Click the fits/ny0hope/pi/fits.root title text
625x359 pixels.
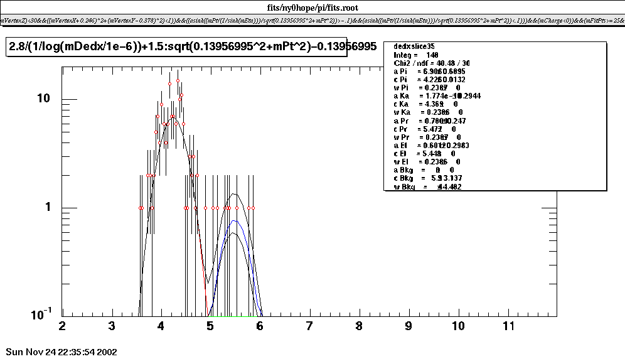coord(312,8)
